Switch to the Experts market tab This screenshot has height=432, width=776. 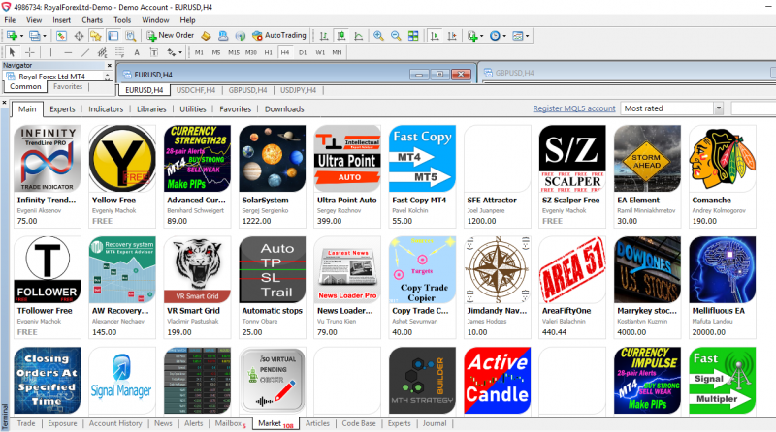click(x=62, y=109)
